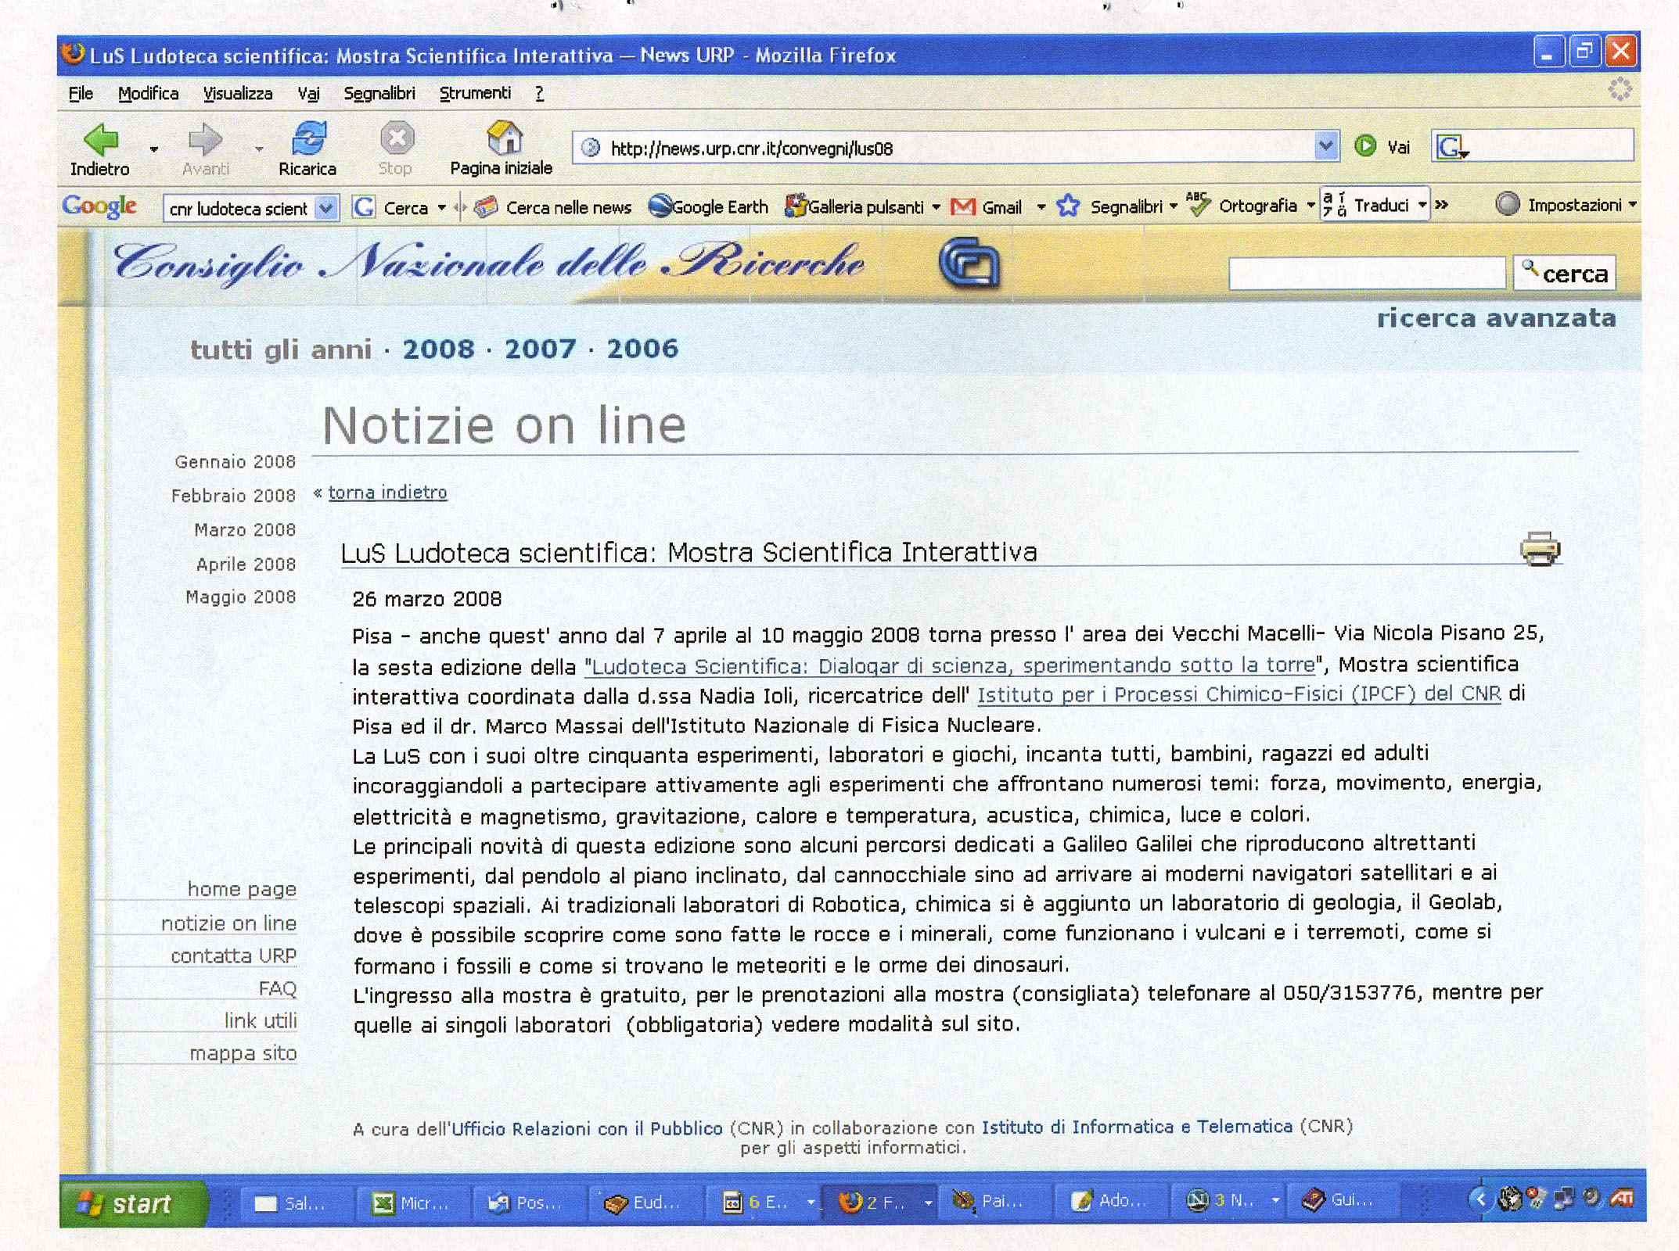
Task: Open Google toolbar search history dropdown
Action: [x=327, y=208]
